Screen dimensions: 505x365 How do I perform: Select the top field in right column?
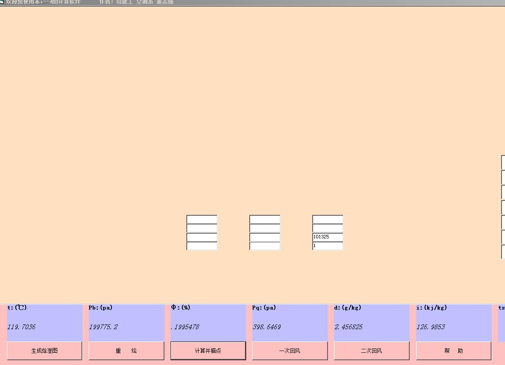(x=327, y=219)
